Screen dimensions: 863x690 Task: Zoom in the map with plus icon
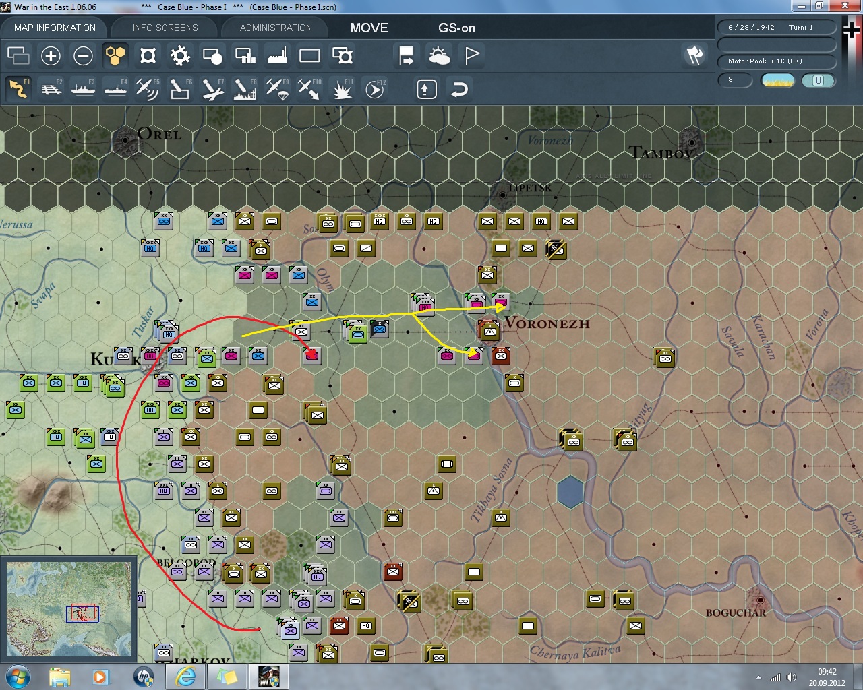tap(51, 56)
